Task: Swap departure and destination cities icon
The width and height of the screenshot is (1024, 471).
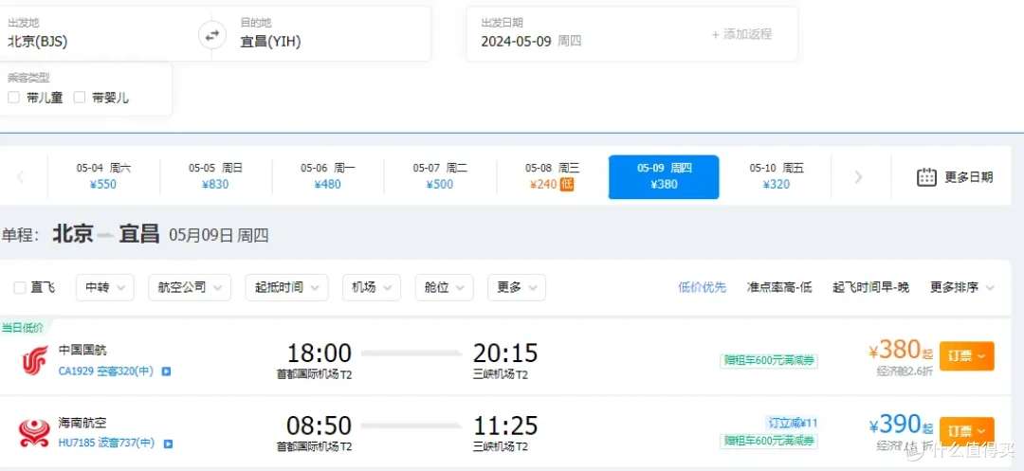Action: point(211,35)
